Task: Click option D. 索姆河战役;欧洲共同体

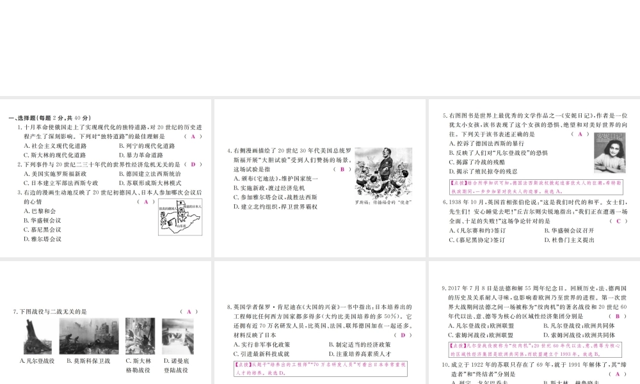Action: coord(579,335)
